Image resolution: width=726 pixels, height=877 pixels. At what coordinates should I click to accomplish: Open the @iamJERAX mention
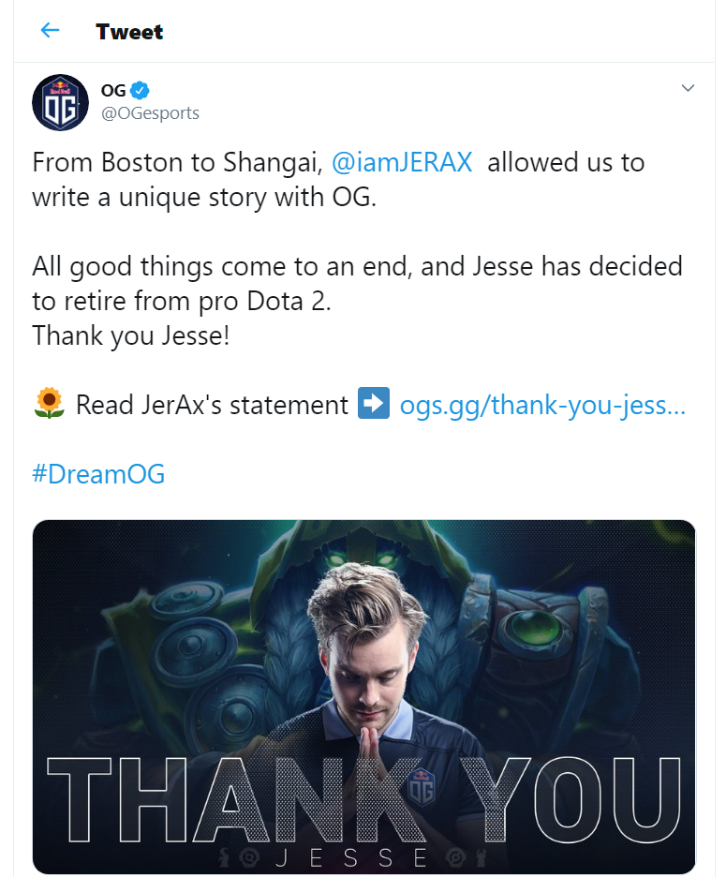pos(402,162)
